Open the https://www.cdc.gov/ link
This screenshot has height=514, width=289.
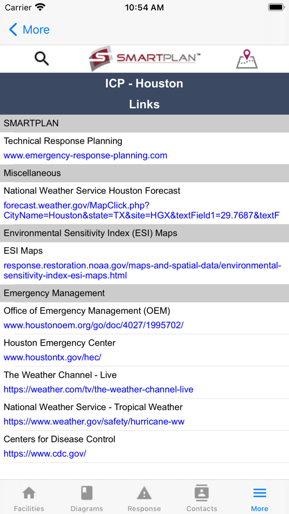[44, 454]
